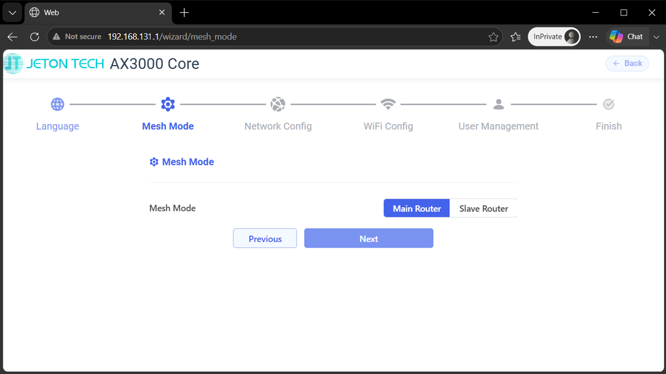Open a new browser tab
The width and height of the screenshot is (666, 374).
184,13
